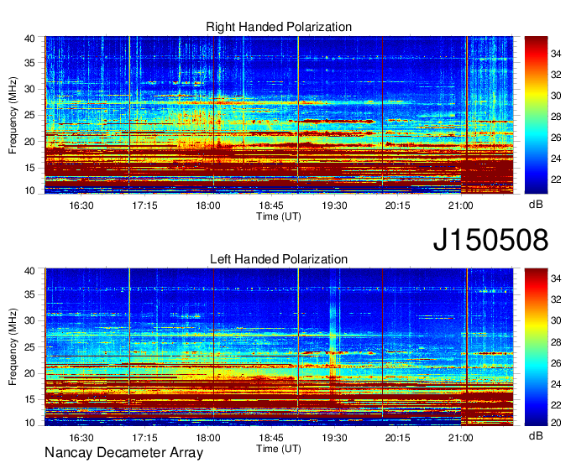Click 24 dB tick on Left Handed colorbar
The width and height of the screenshot is (571, 463).
(556, 384)
